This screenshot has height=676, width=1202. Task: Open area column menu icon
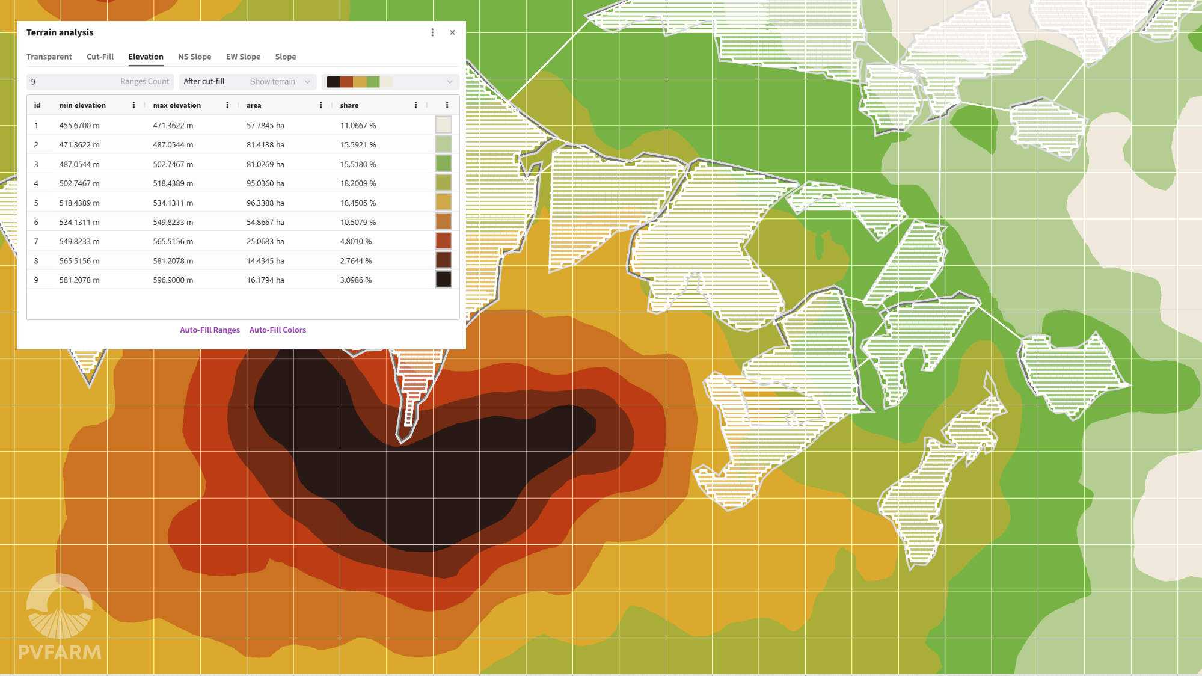pyautogui.click(x=321, y=105)
